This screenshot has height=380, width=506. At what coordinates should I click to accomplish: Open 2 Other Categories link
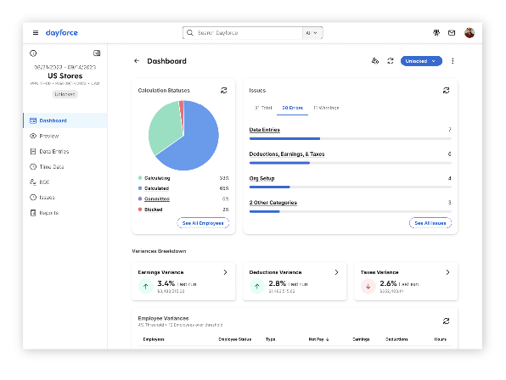pyautogui.click(x=273, y=203)
